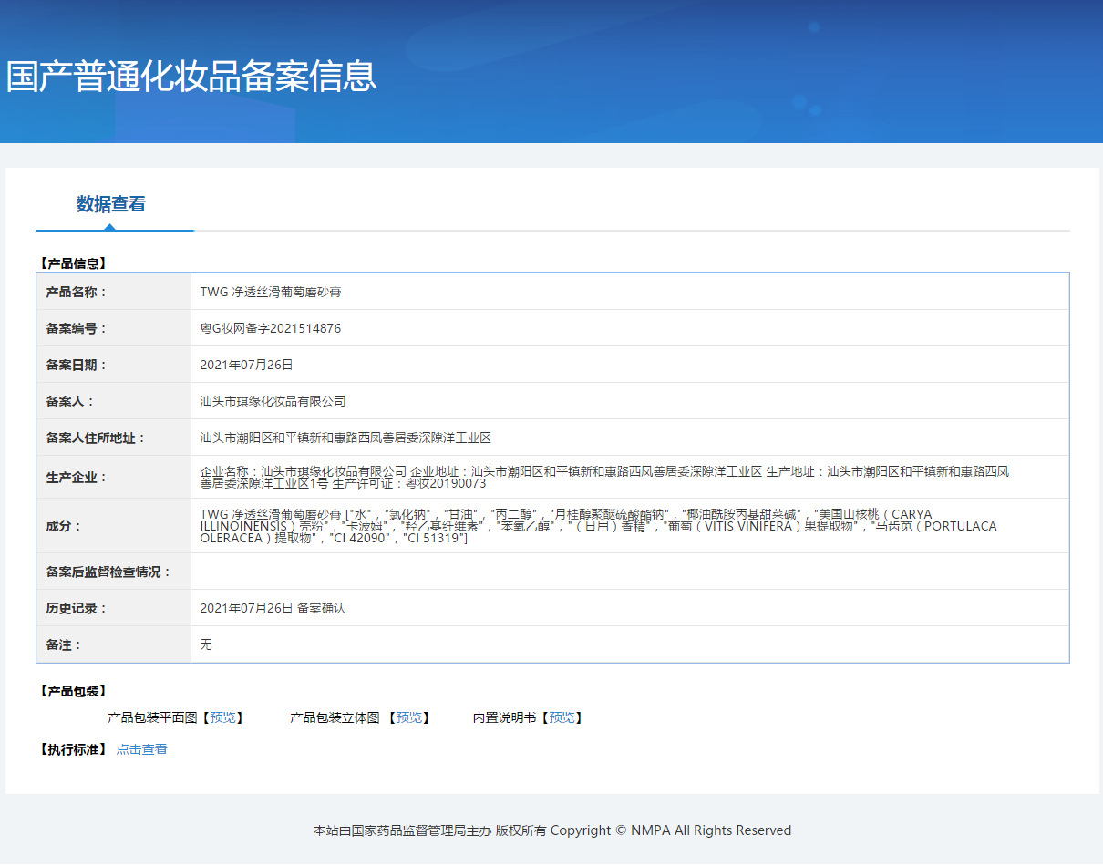Click the 产品包装立体图 label
Image resolution: width=1103 pixels, height=866 pixels.
coord(335,717)
